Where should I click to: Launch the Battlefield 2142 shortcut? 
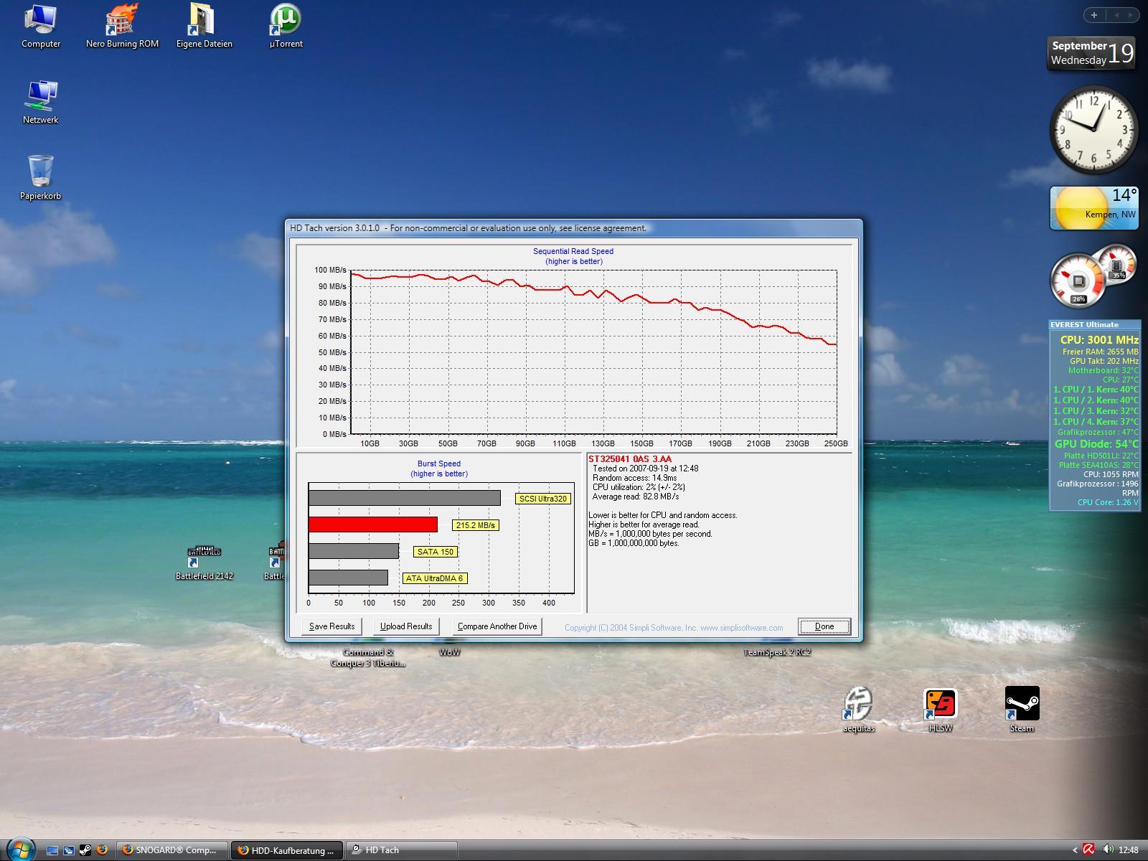pos(204,563)
